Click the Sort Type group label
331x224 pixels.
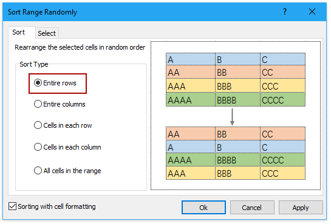[34, 64]
